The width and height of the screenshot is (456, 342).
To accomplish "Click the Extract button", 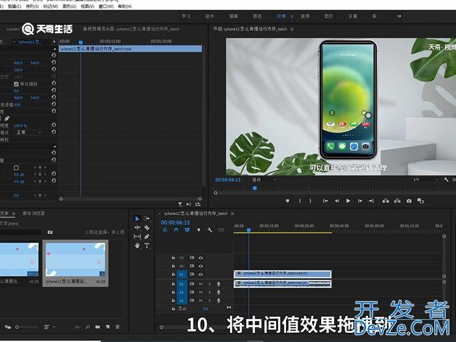I will coord(397,201).
